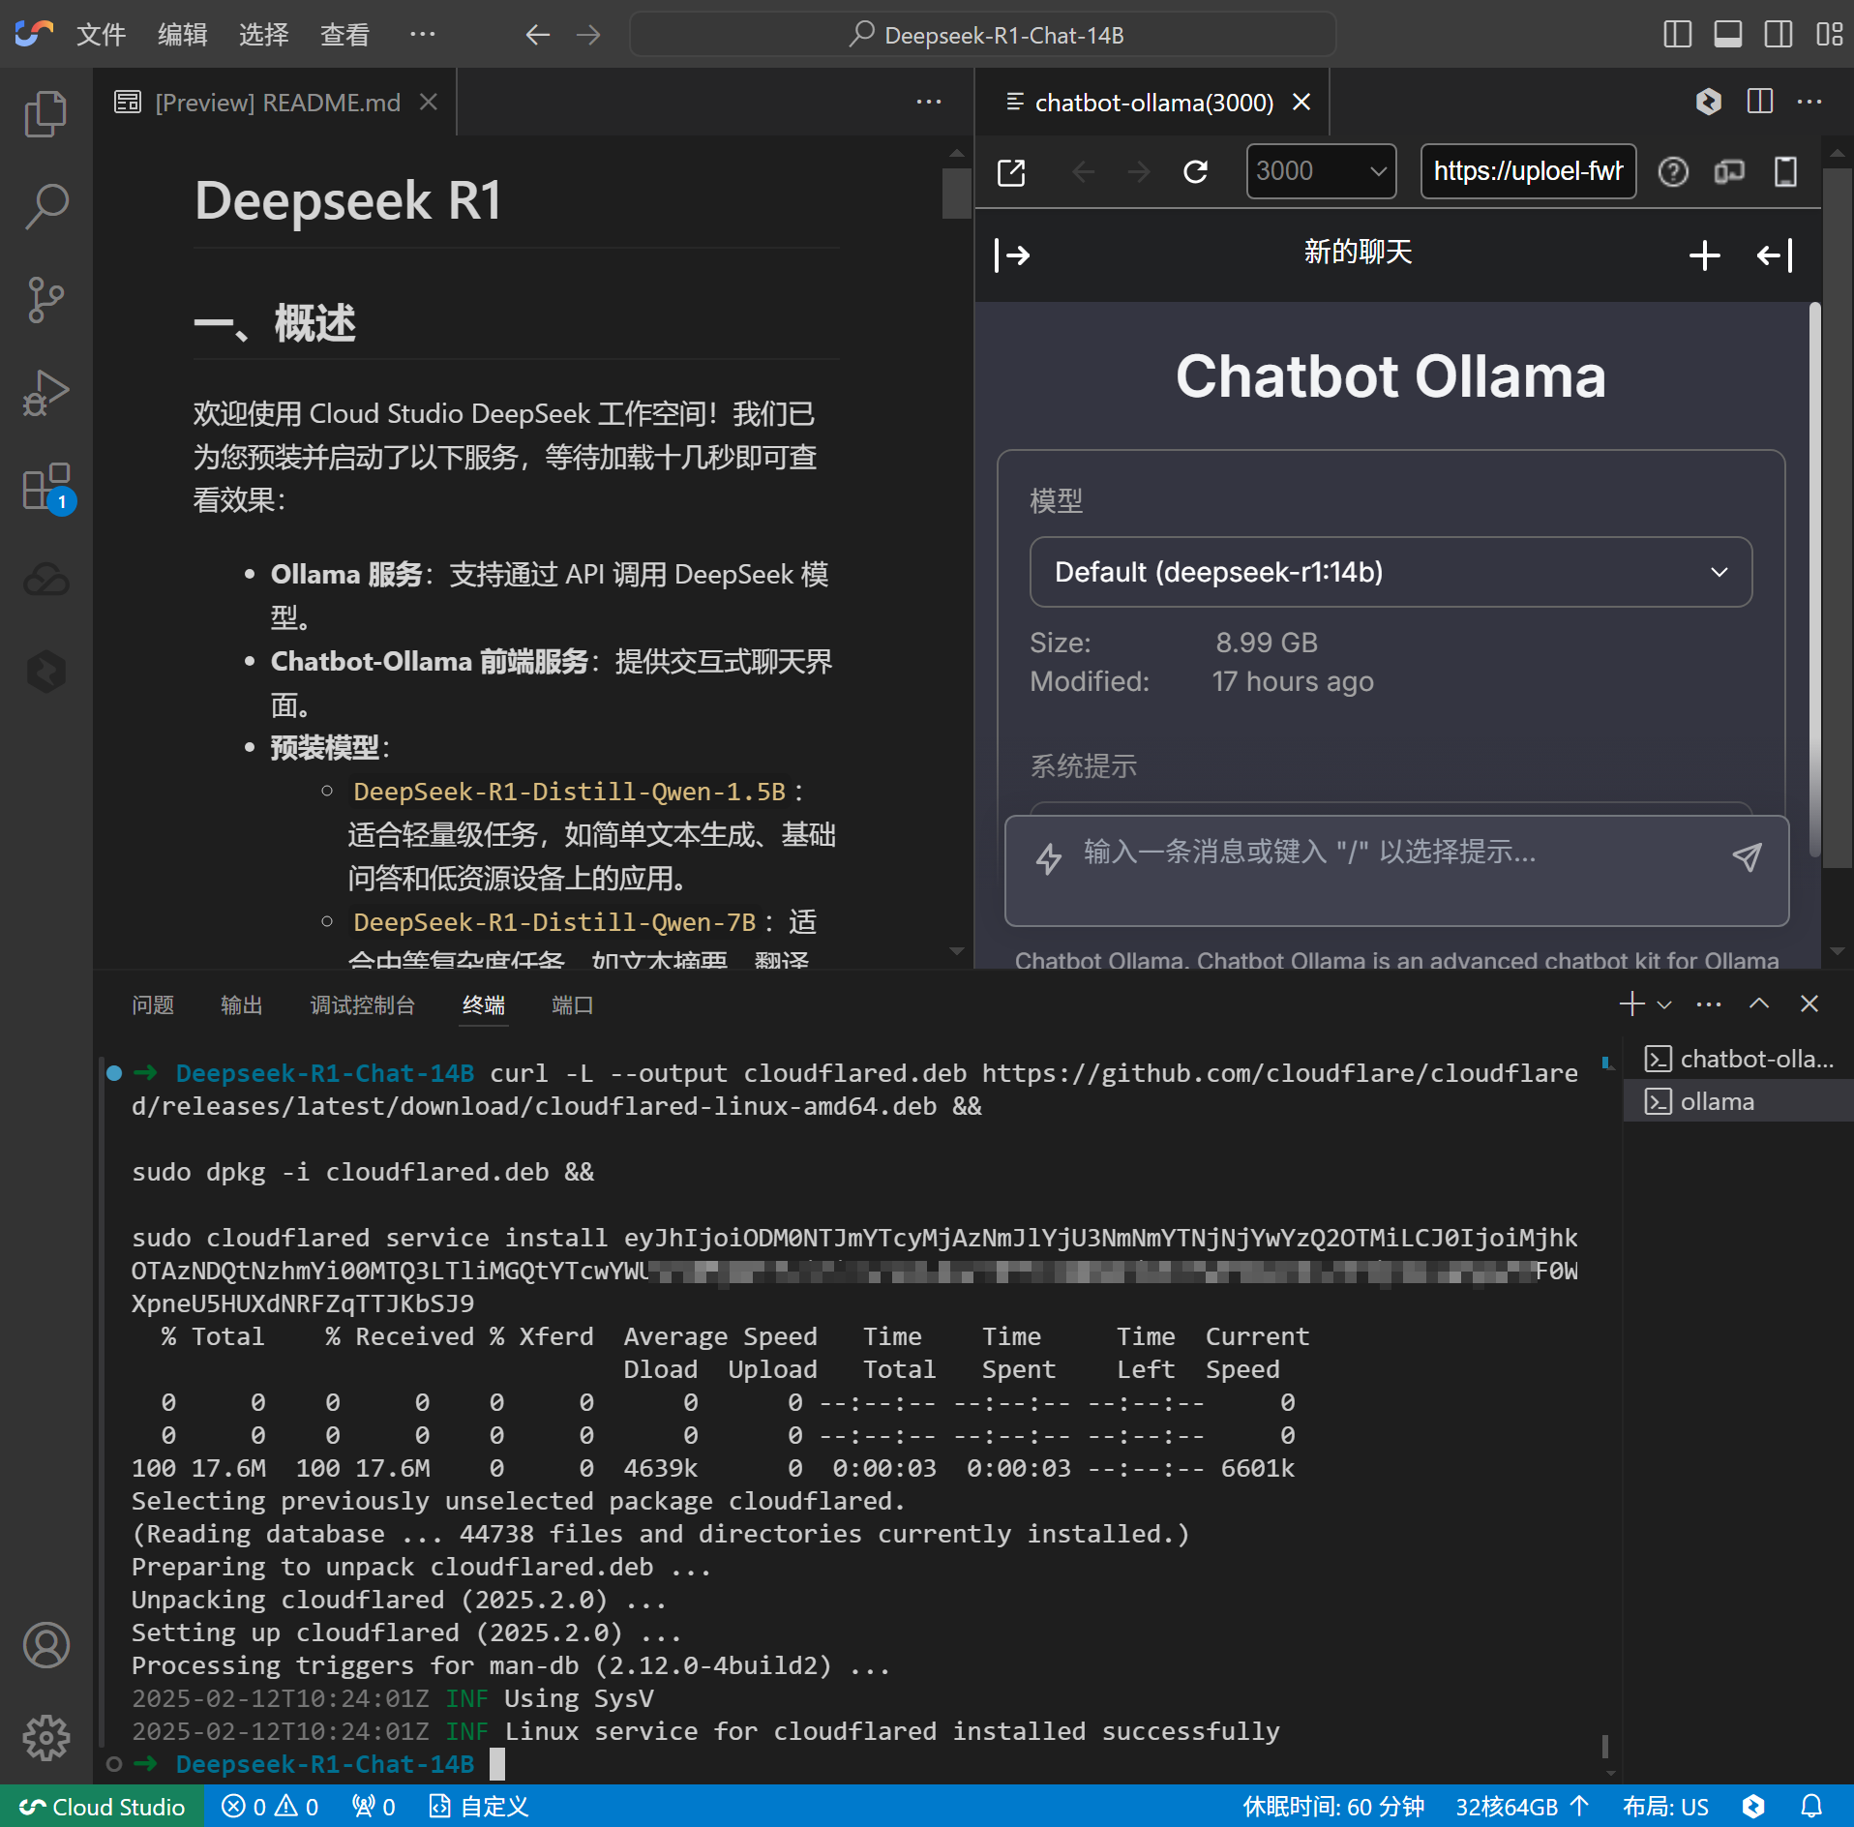
Task: Select the chatbot-olla... terminal in list
Action: (1739, 1060)
